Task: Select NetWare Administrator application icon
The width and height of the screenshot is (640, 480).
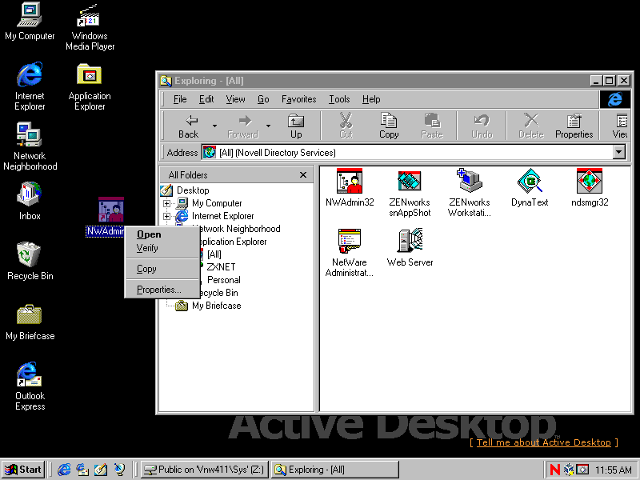Action: tap(350, 253)
